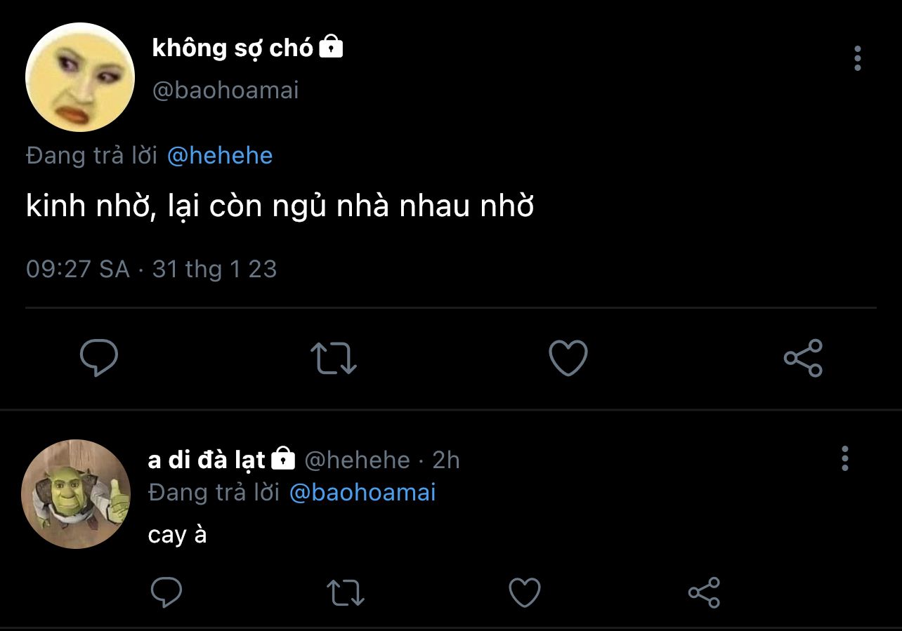
Task: Click the @hehehe handle in the reply header
Action: [357, 460]
